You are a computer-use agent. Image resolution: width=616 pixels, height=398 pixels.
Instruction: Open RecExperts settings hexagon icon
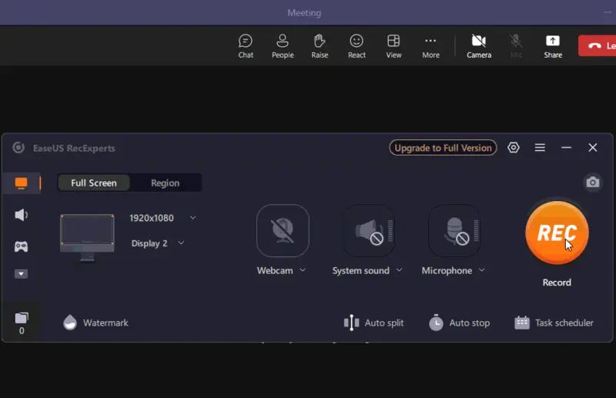tap(514, 148)
